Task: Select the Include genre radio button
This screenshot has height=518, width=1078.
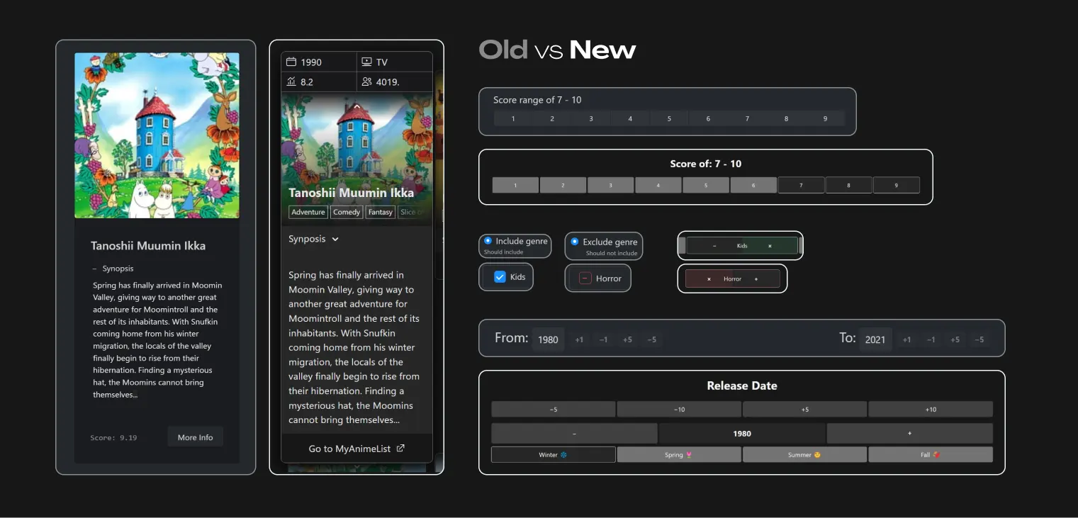Action: (488, 241)
